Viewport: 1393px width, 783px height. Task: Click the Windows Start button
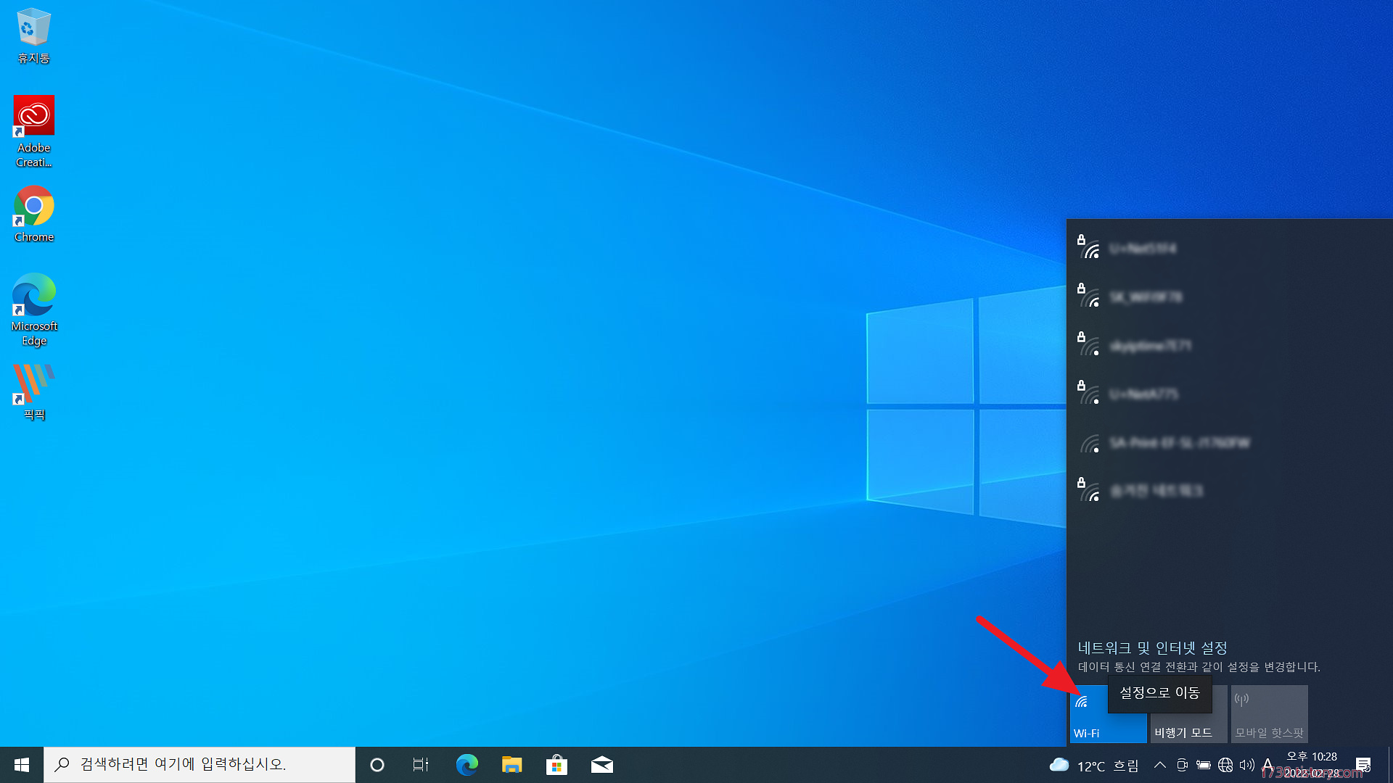coord(22,765)
